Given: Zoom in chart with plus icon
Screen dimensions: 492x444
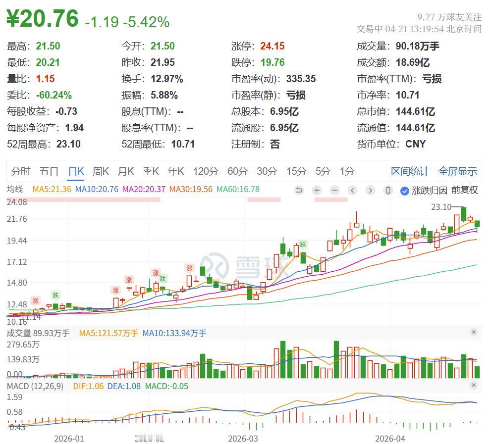Looking at the screenshot, I should coord(317,190).
